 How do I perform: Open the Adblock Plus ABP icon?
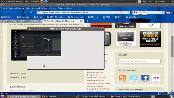168,12
